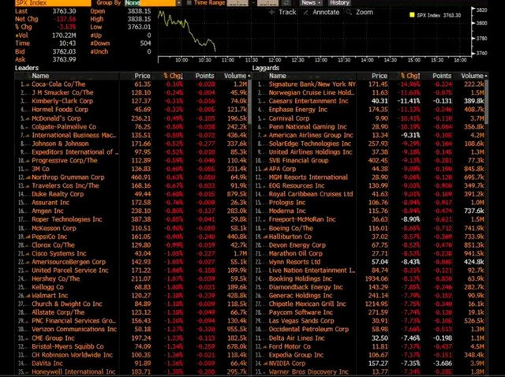
Task: Click the indicator icon beside Walmart Inc
Action: pyautogui.click(x=28, y=296)
